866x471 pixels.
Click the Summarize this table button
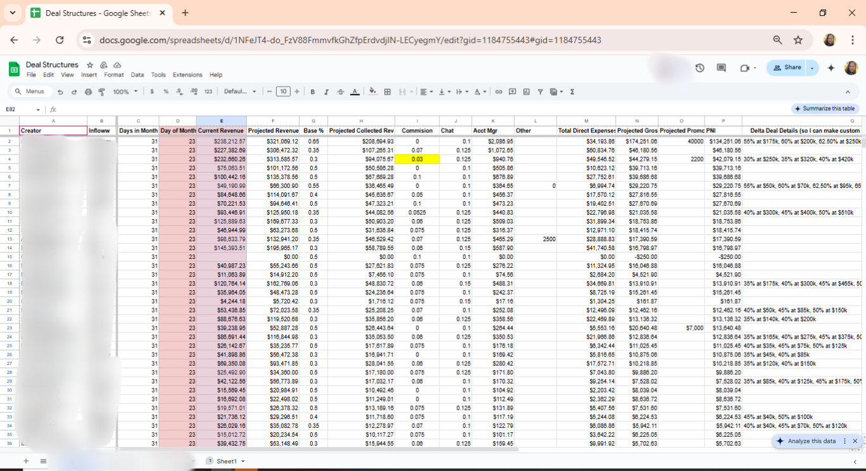[825, 109]
